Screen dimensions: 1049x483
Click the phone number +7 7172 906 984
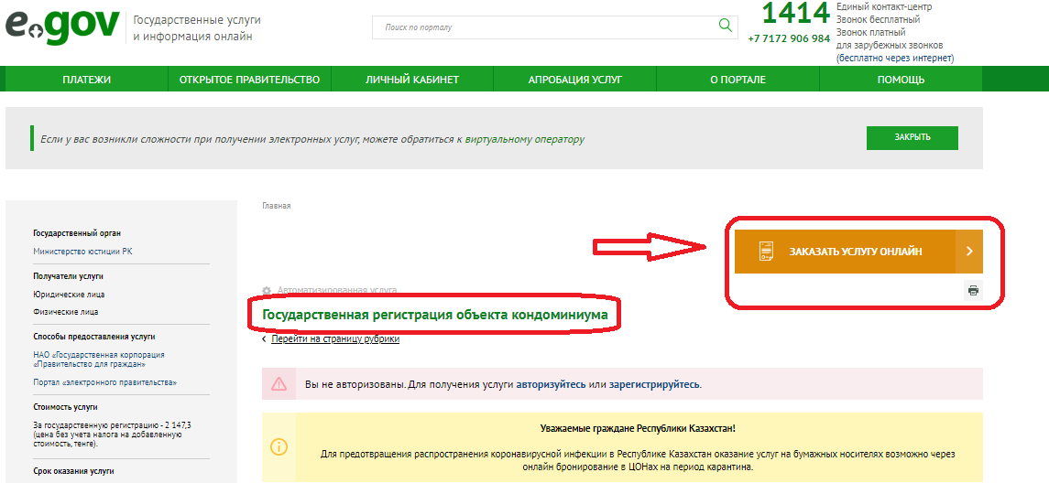pyautogui.click(x=789, y=38)
